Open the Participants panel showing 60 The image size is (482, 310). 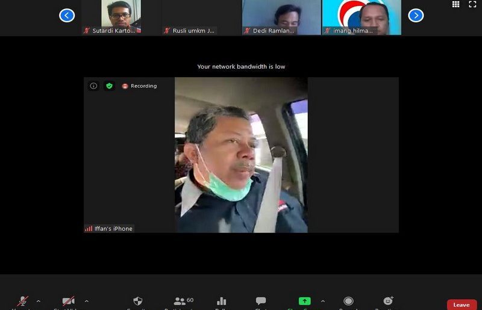180,301
